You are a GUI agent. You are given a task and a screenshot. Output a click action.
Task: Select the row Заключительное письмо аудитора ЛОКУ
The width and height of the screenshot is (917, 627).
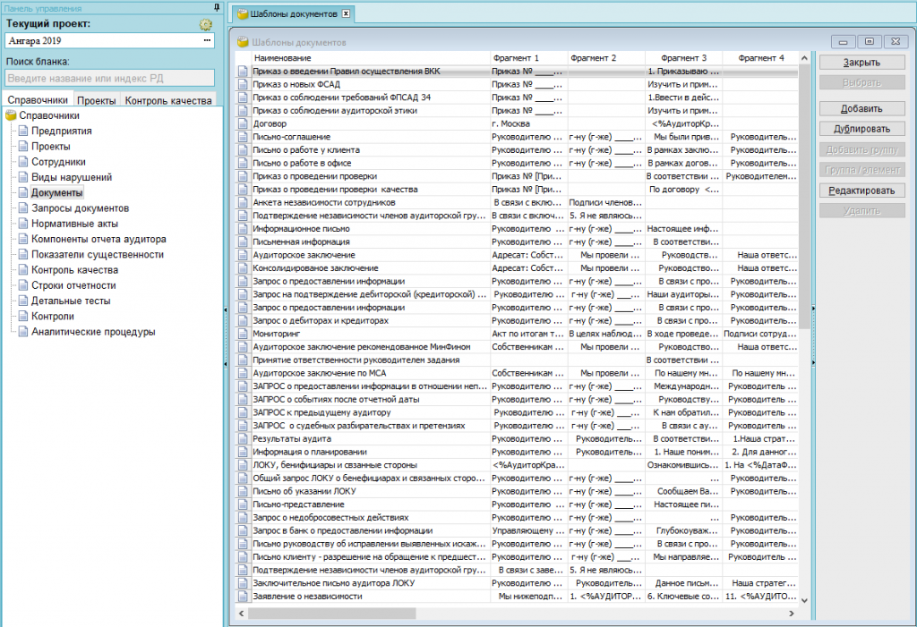[518, 582]
